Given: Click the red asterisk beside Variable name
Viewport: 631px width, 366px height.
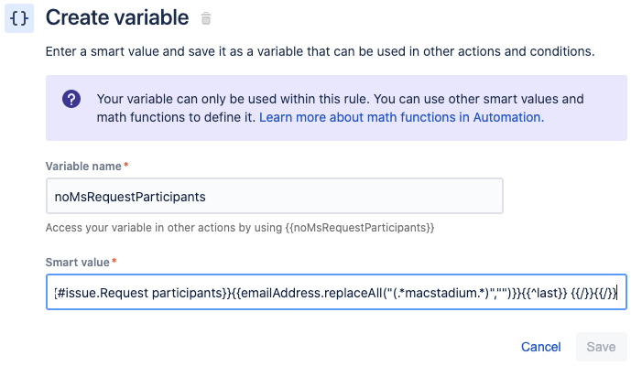Looking at the screenshot, I should [x=126, y=165].
